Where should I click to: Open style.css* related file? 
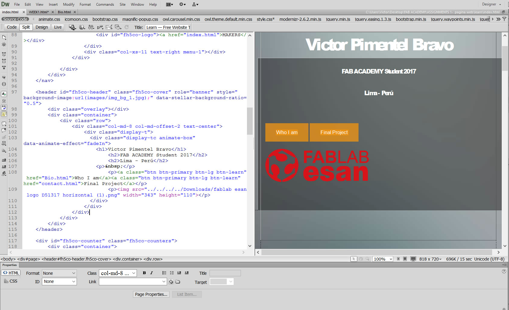point(266,19)
